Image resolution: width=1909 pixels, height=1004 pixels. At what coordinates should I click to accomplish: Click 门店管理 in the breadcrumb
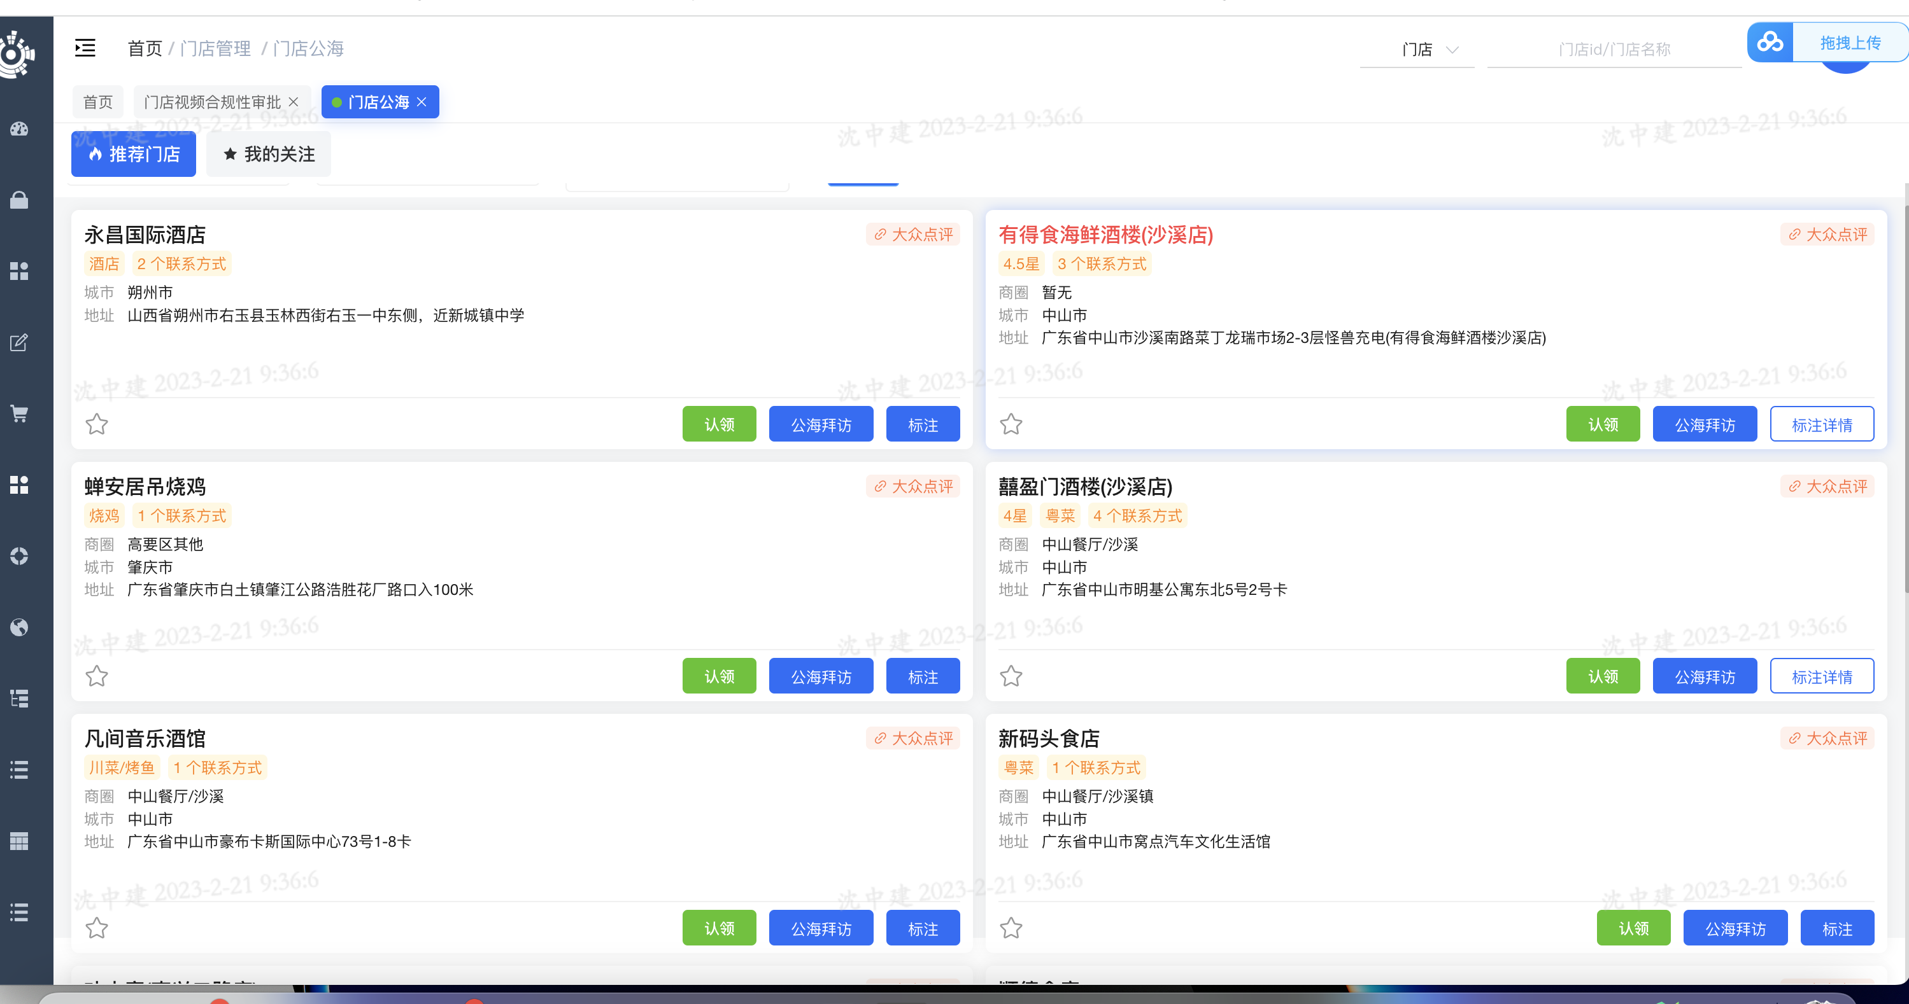pyautogui.click(x=216, y=49)
